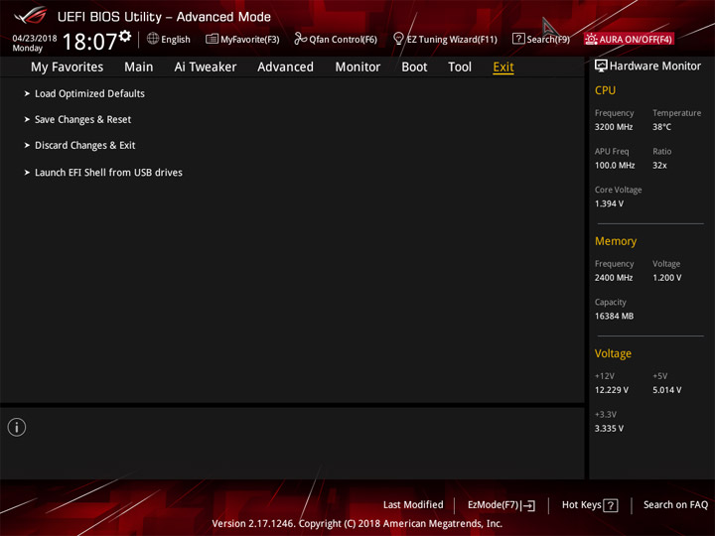
Task: Click +5V value 5.014 V
Action: click(666, 390)
